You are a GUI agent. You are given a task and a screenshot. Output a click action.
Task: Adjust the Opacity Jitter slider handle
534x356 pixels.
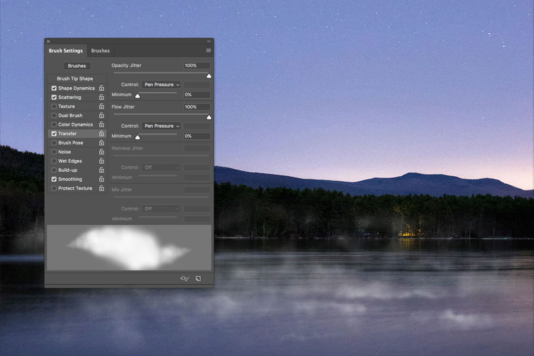[x=209, y=76]
